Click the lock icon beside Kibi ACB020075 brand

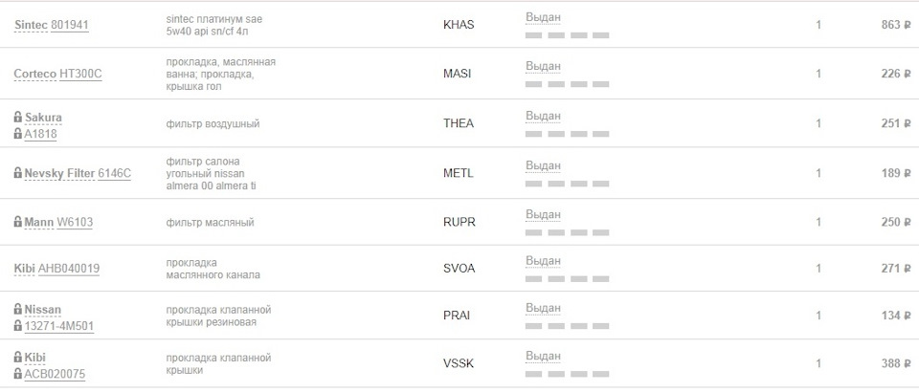tap(18, 357)
